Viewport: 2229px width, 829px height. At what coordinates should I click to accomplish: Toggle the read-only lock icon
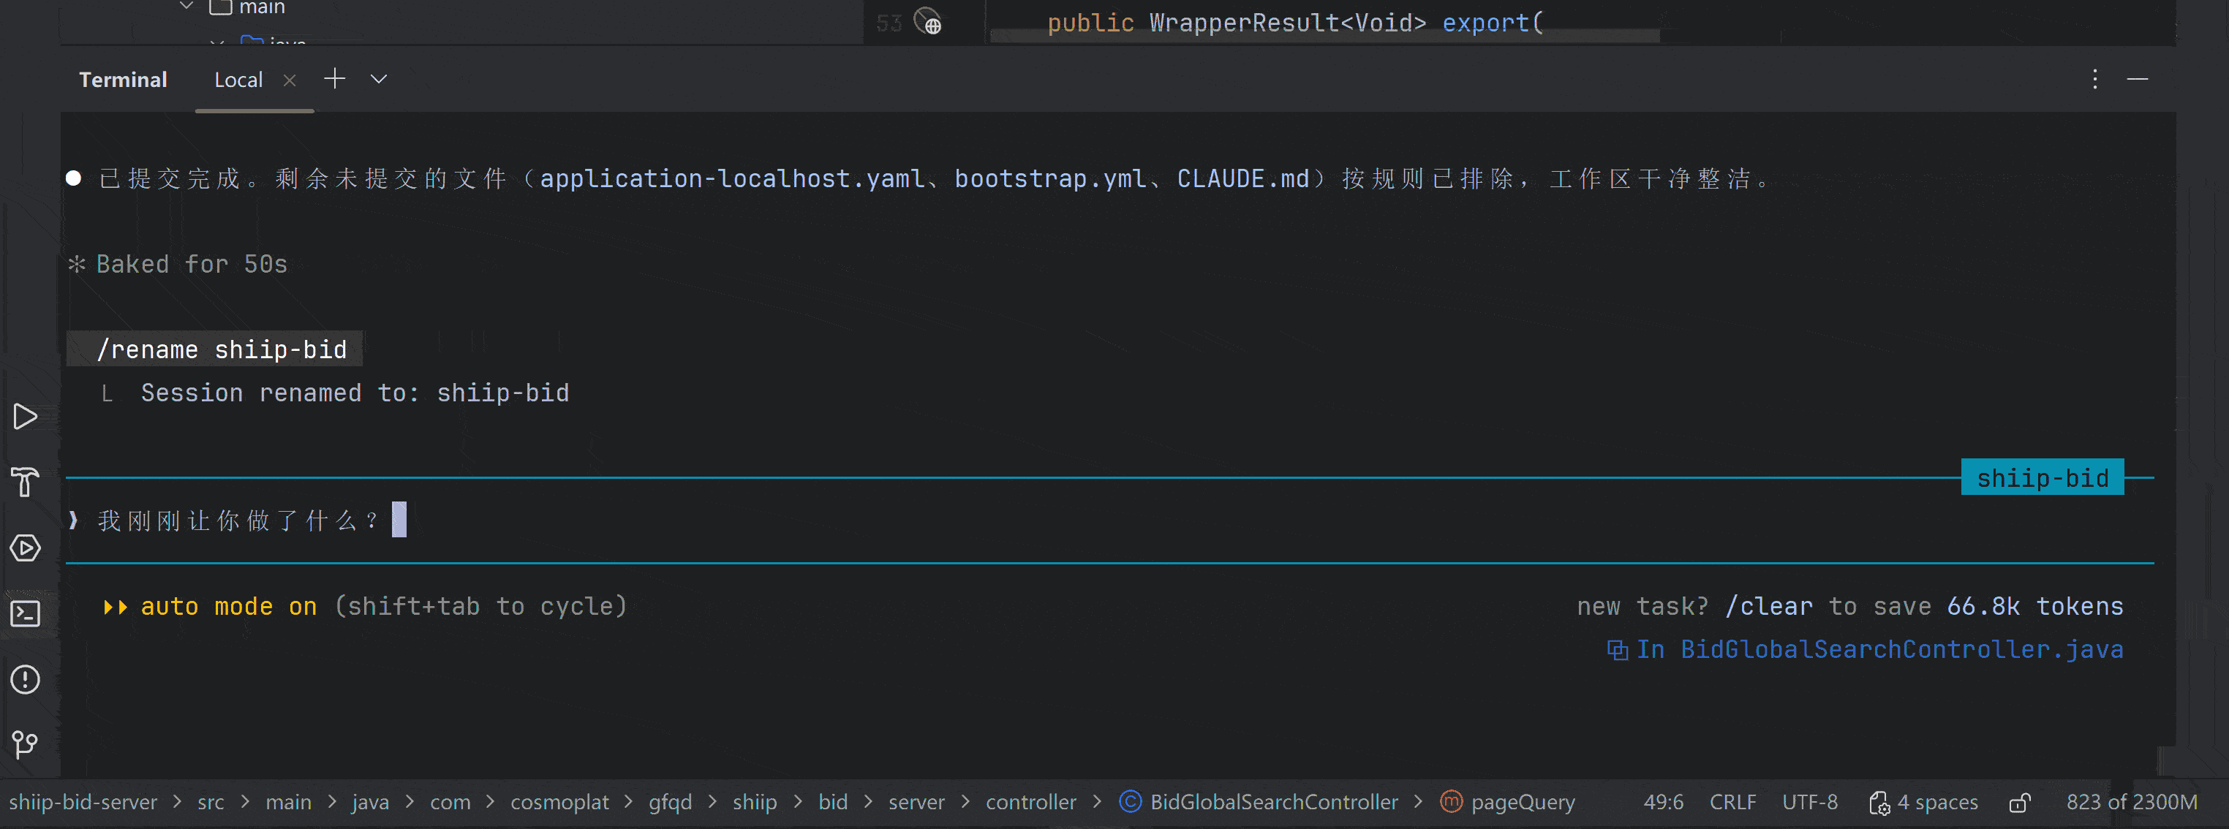2020,803
